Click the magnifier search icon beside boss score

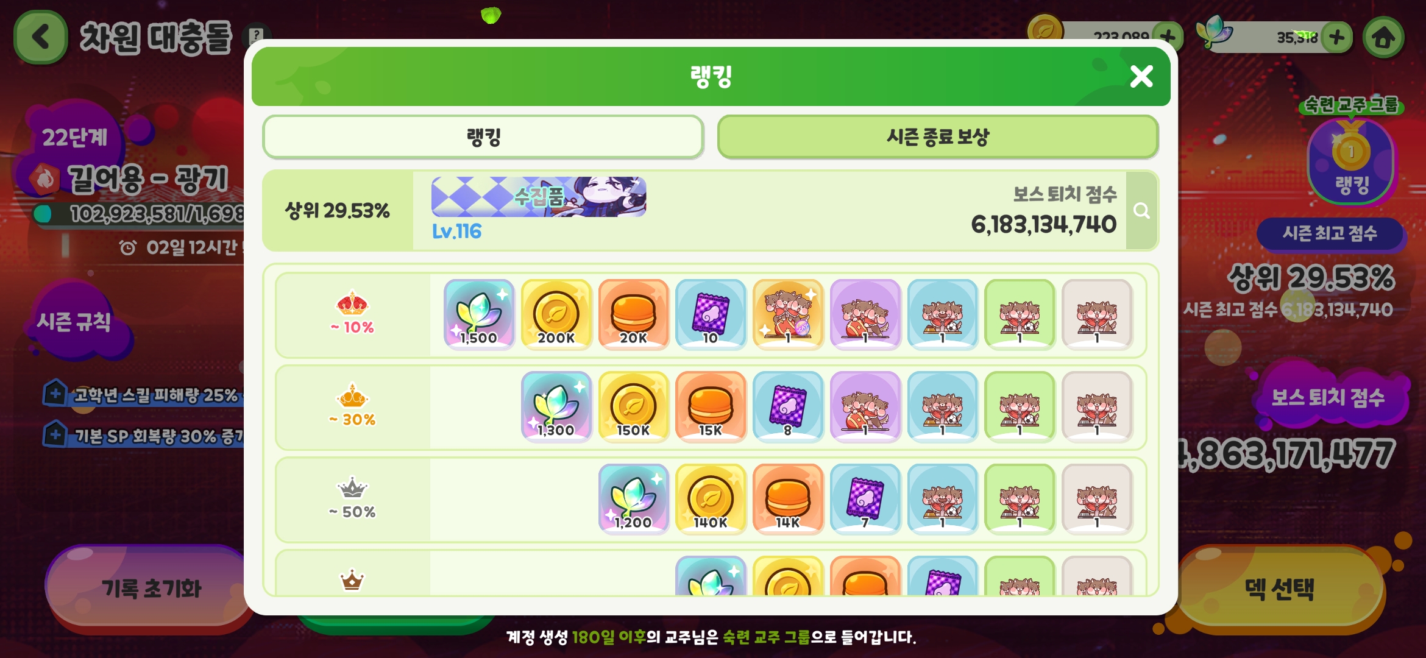click(x=1141, y=211)
